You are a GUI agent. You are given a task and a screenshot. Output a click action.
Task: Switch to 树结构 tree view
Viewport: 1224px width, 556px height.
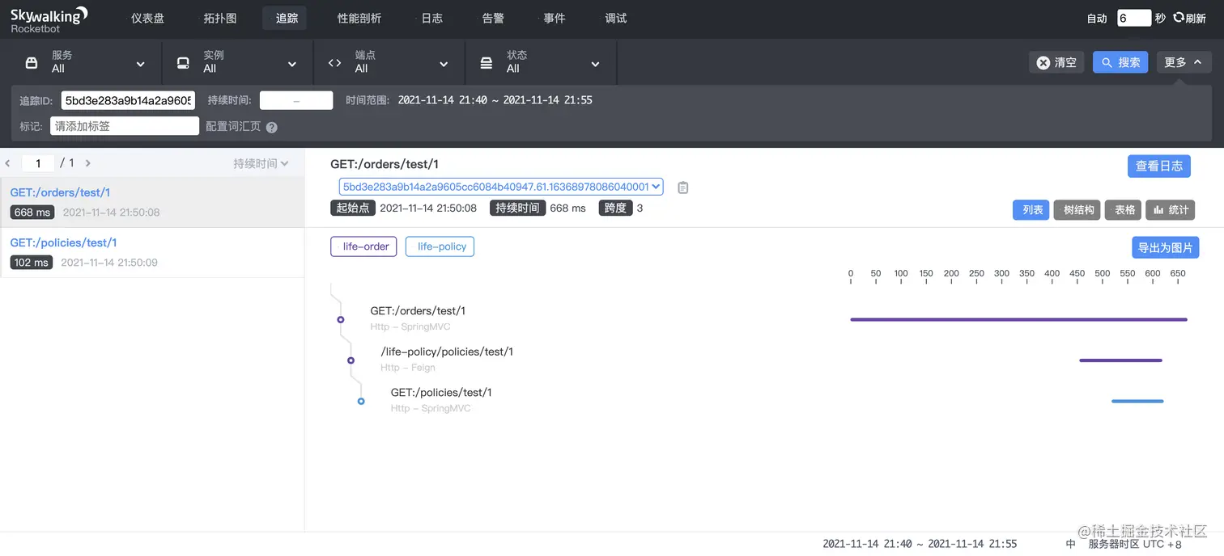pyautogui.click(x=1077, y=209)
